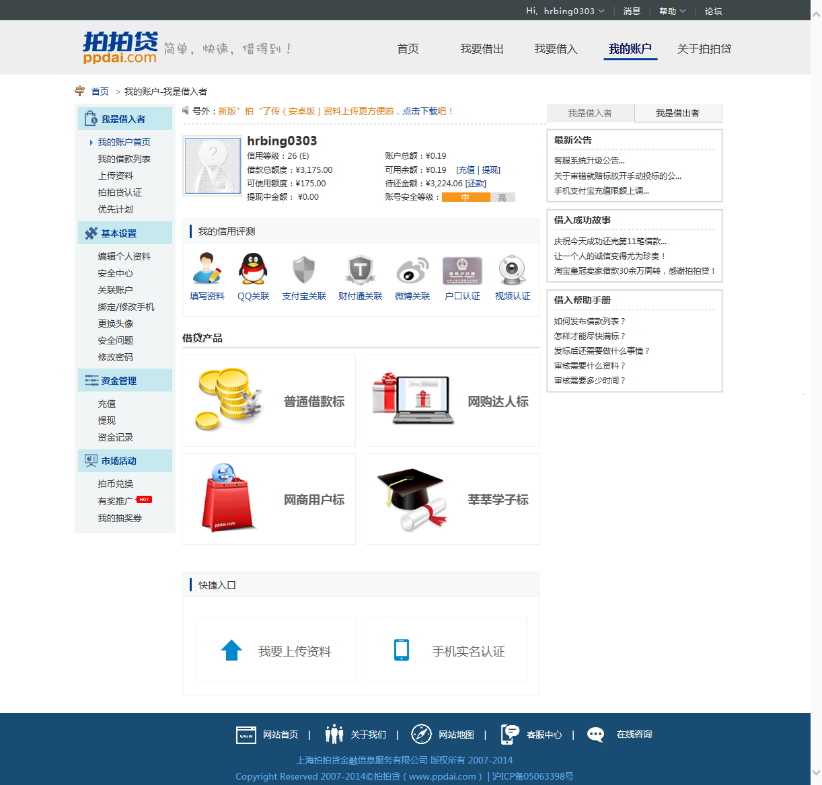The height and width of the screenshot is (785, 822).
Task: Click the 我是借入者 sidebar header icon
Action: click(91, 119)
